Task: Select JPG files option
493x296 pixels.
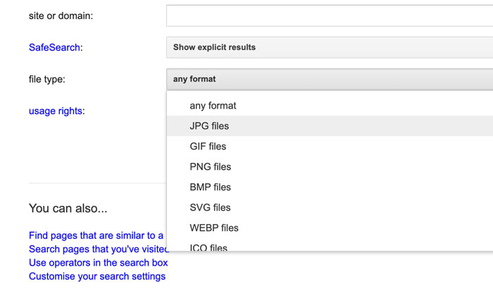Action: pyautogui.click(x=209, y=126)
